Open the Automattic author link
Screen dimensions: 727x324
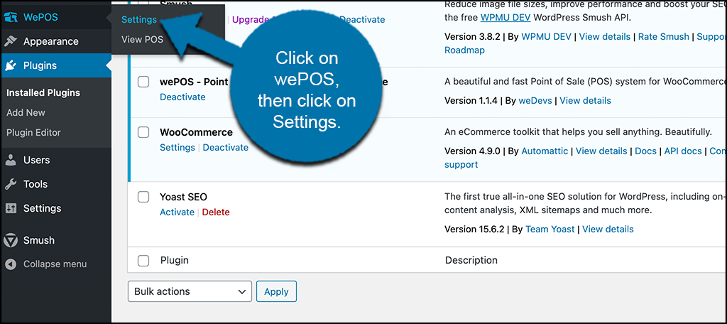(545, 151)
